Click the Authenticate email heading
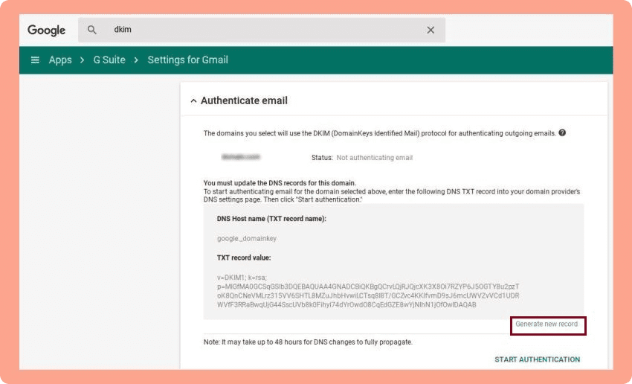Image resolution: width=632 pixels, height=384 pixels. pyautogui.click(x=244, y=100)
